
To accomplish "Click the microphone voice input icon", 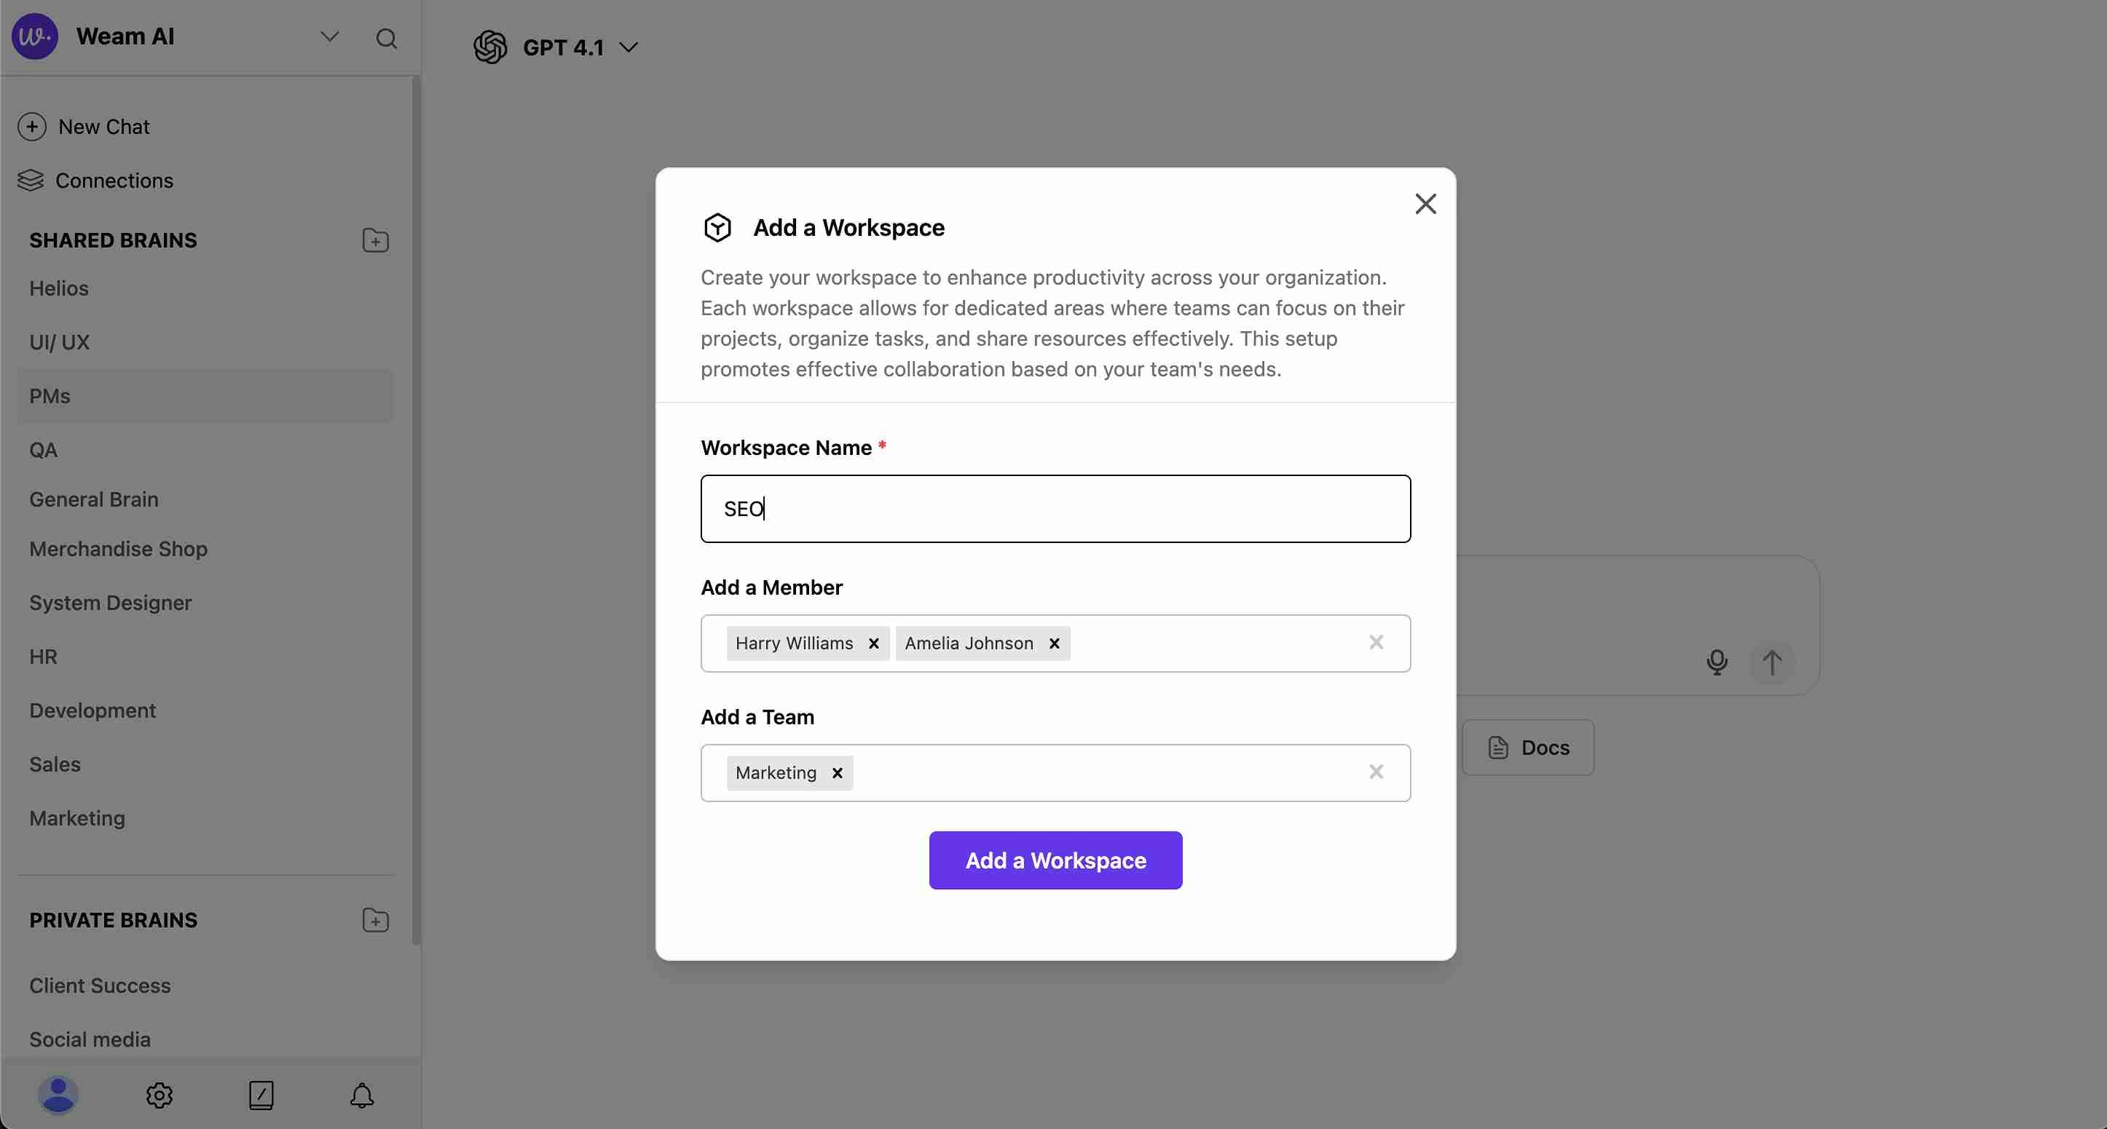I will [1717, 662].
